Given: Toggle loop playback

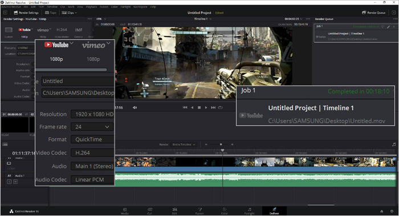Looking at the screenshot, I should [x=221, y=107].
